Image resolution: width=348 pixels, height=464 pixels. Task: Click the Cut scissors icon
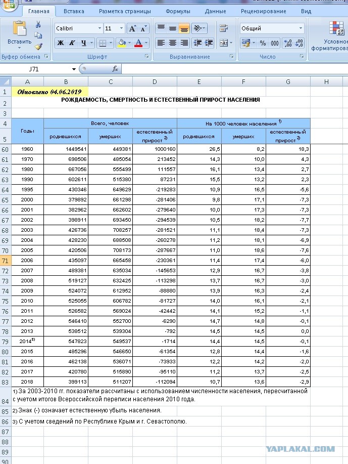point(38,25)
